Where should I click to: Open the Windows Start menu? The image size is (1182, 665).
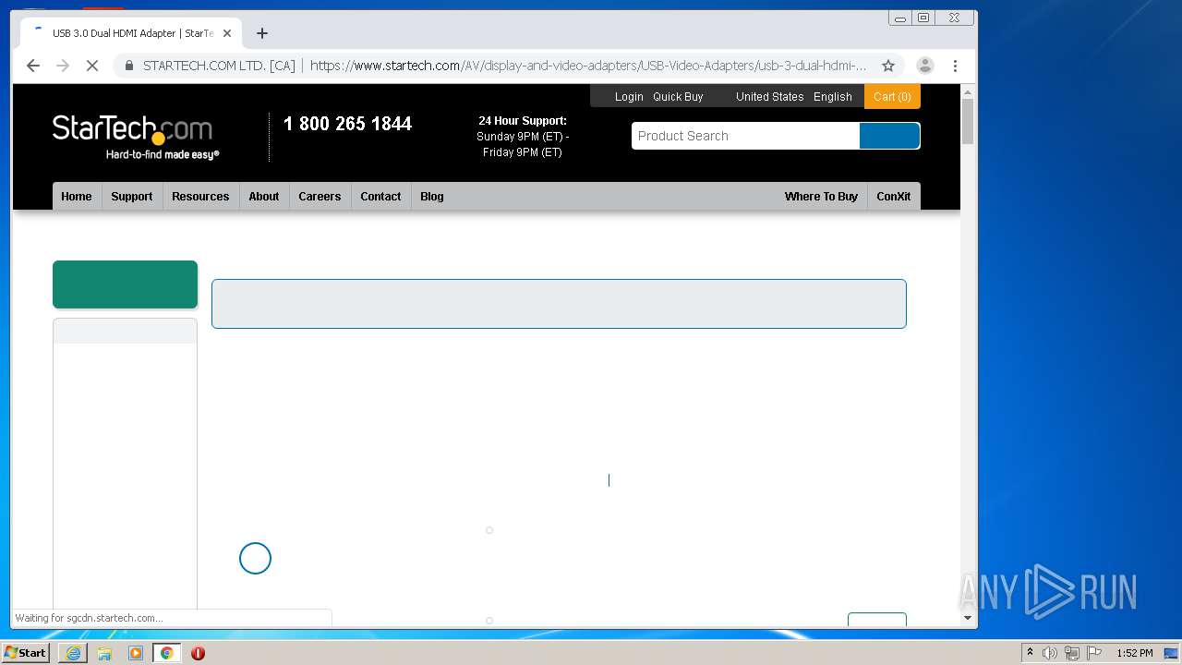click(x=26, y=652)
